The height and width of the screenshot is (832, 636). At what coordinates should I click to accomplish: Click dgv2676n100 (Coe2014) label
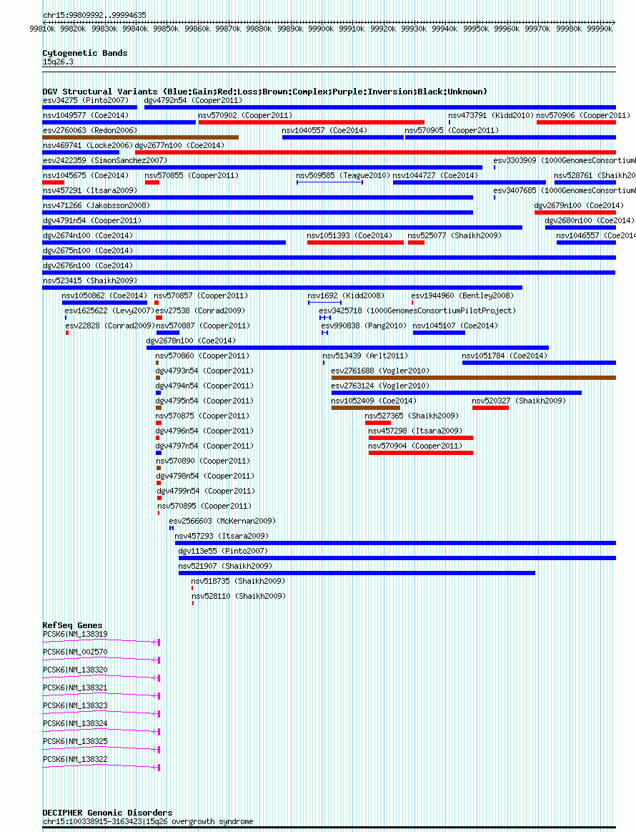pos(88,265)
